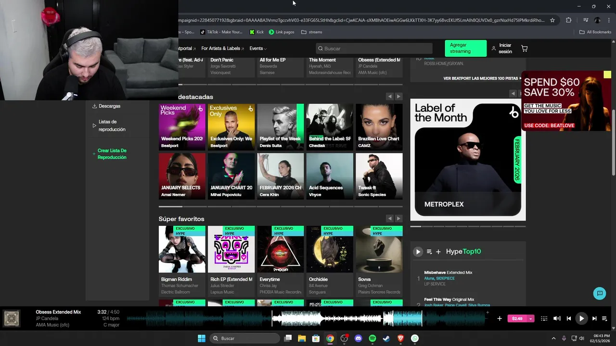The height and width of the screenshot is (346, 616).
Task: Open For Artists & Labels menu
Action: coord(222,49)
